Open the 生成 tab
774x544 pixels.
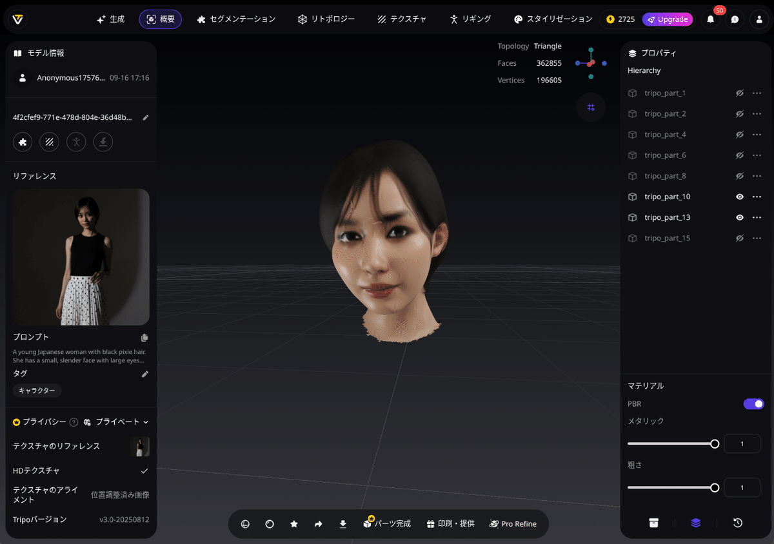coord(110,19)
